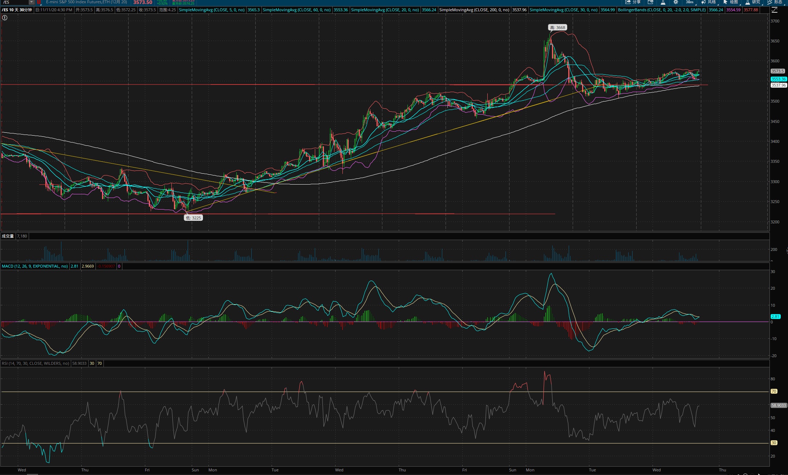Click the 低: 3225 low price bubble
This screenshot has height=475, width=788.
(193, 218)
